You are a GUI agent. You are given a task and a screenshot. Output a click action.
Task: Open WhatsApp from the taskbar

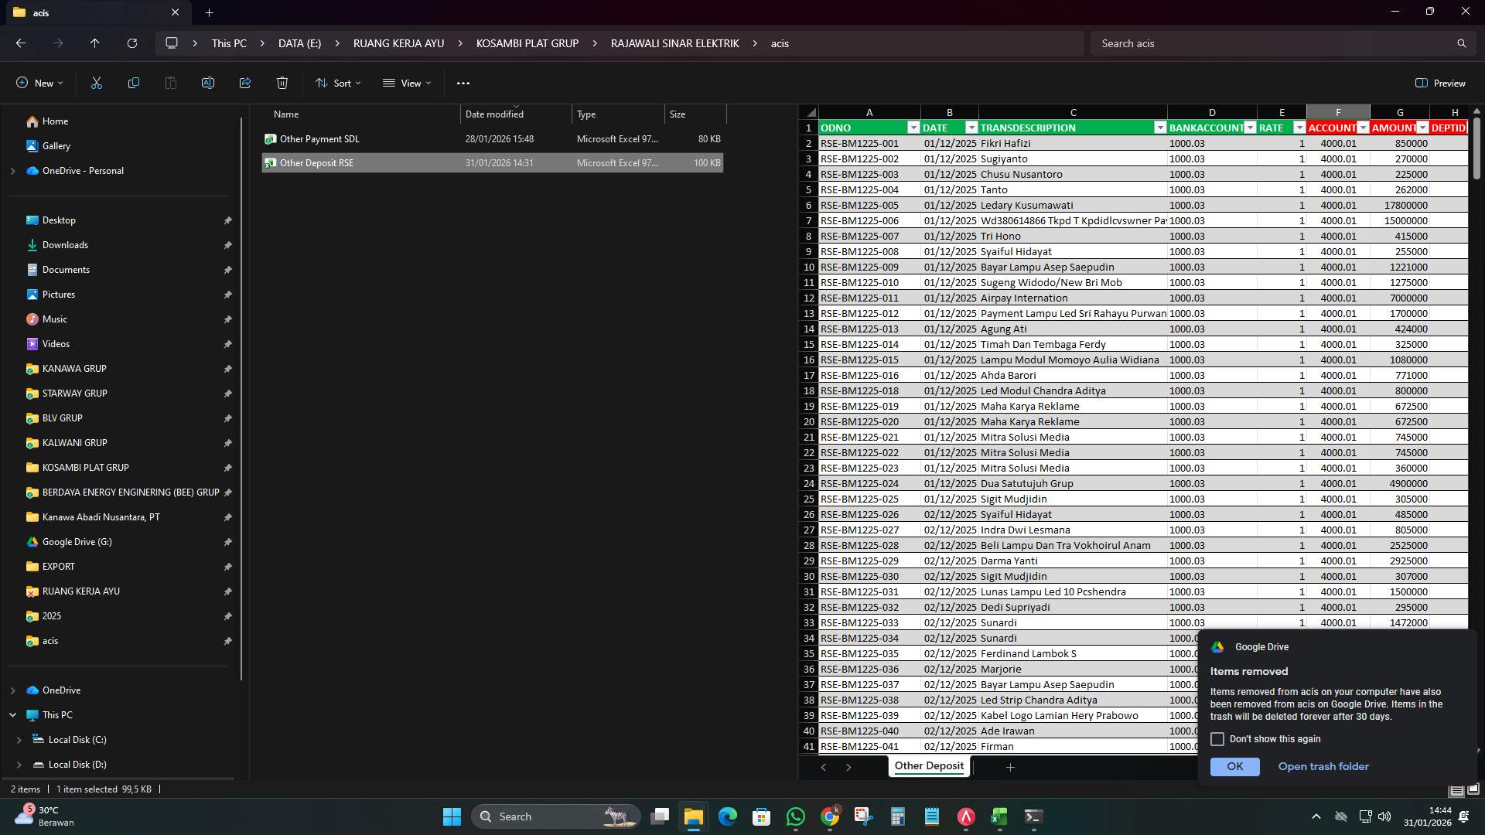[796, 816]
